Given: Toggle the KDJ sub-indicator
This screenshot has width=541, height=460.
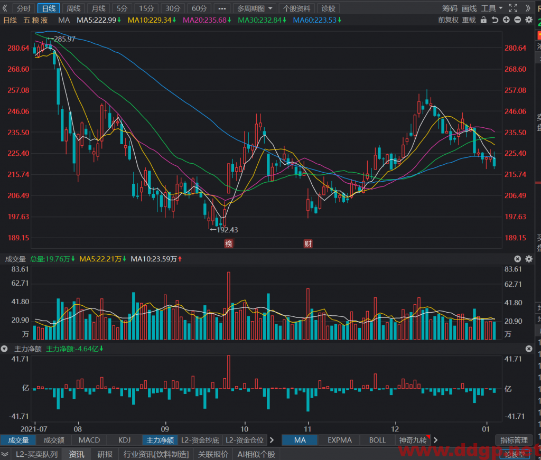Looking at the screenshot, I should (125, 440).
